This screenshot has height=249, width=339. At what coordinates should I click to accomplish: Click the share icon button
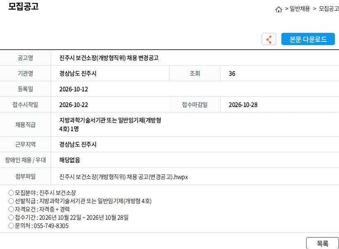269,39
